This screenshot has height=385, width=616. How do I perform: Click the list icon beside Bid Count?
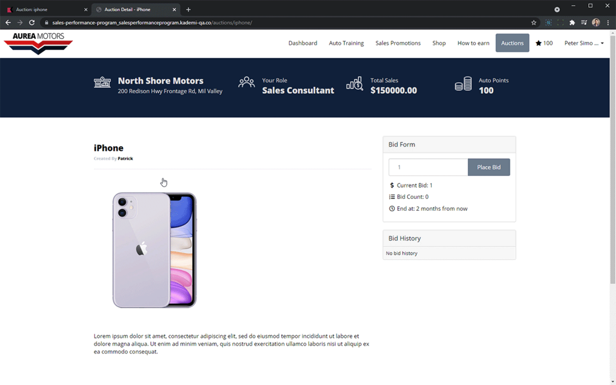(392, 197)
